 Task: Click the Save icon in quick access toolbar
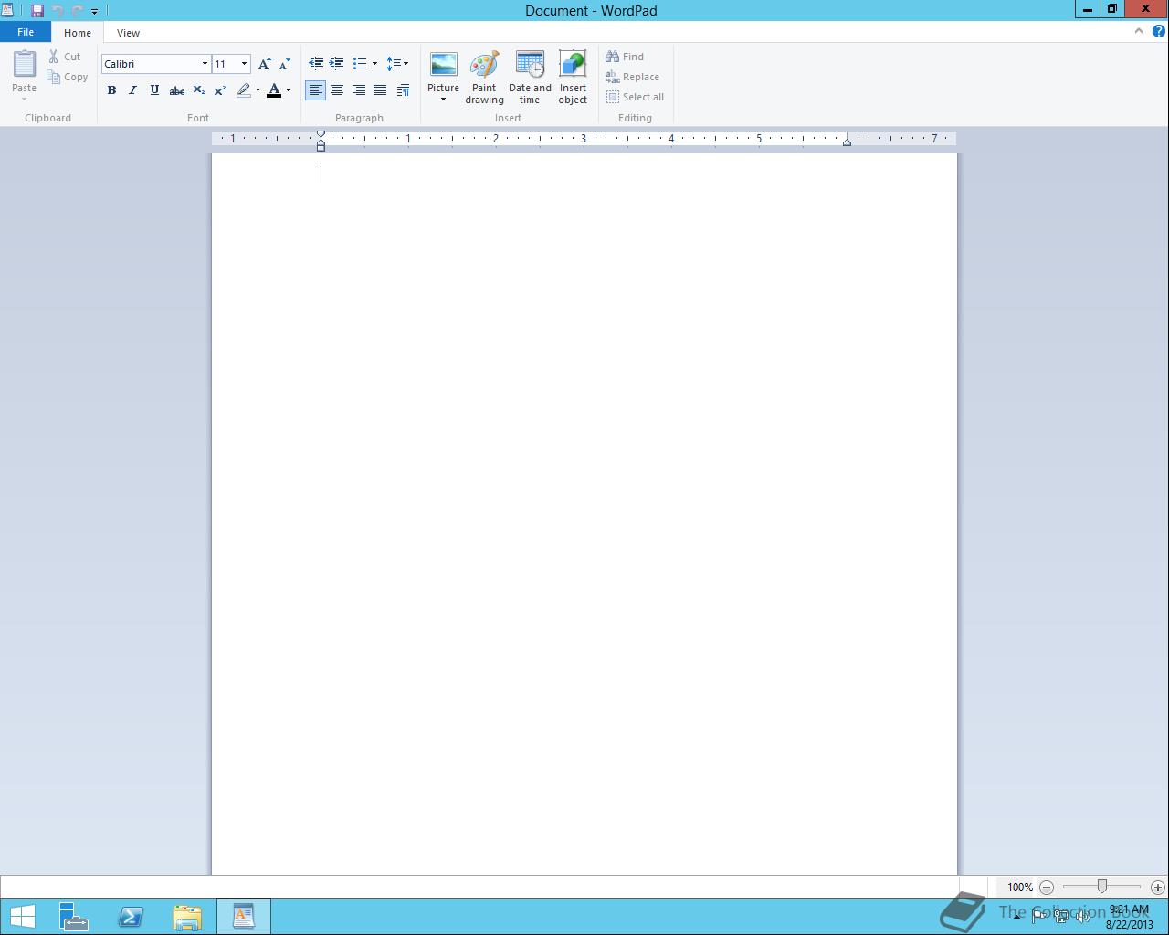pyautogui.click(x=37, y=11)
